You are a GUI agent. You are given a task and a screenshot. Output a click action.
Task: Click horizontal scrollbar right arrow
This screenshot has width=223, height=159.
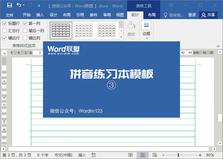214,149
